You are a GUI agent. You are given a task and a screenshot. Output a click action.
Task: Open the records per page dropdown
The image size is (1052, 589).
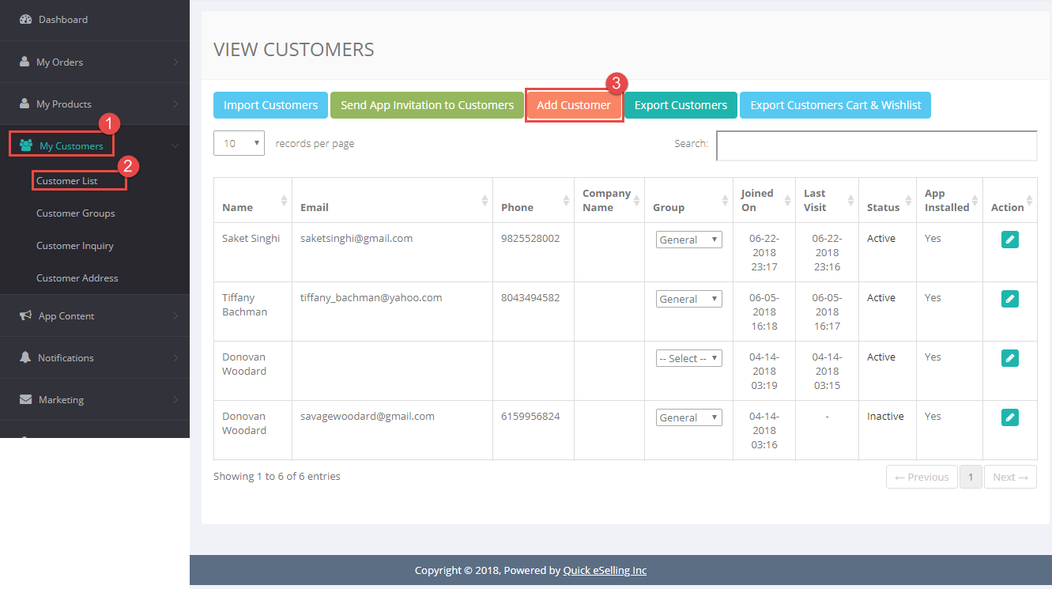(x=239, y=143)
